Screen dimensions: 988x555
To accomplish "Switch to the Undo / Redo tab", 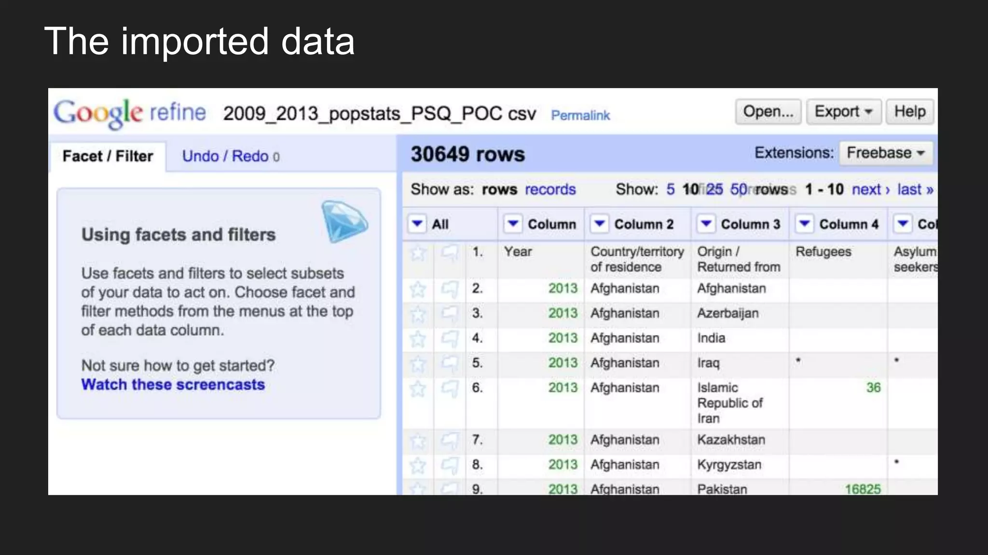I will click(231, 157).
